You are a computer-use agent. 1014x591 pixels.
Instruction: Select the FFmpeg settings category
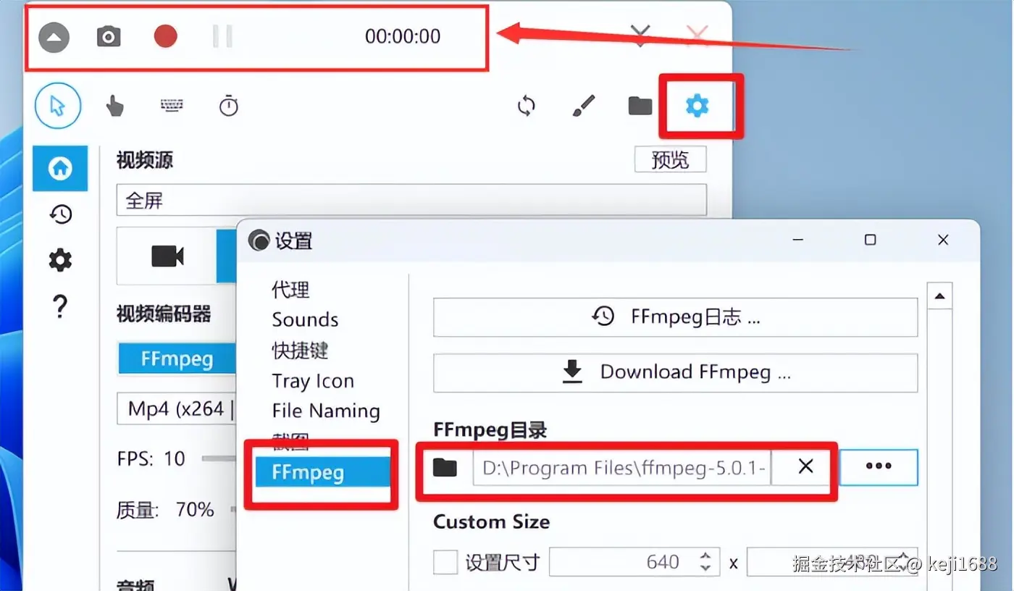click(322, 473)
